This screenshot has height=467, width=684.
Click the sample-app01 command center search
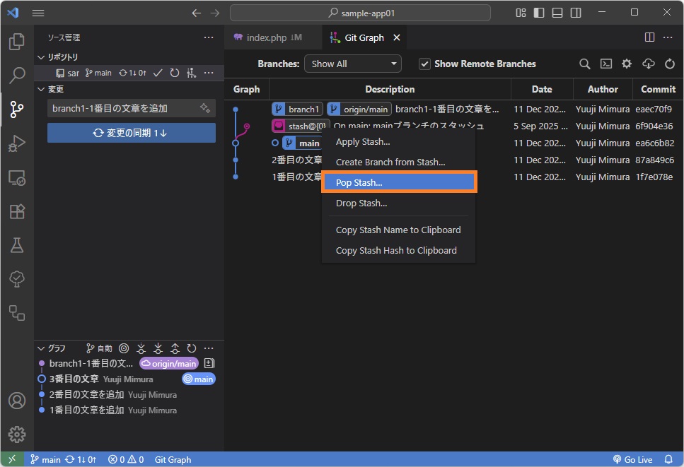click(x=360, y=13)
